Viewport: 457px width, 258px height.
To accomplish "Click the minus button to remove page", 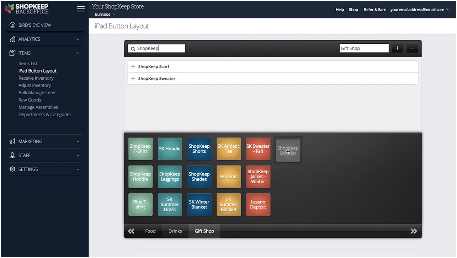I will point(412,48).
